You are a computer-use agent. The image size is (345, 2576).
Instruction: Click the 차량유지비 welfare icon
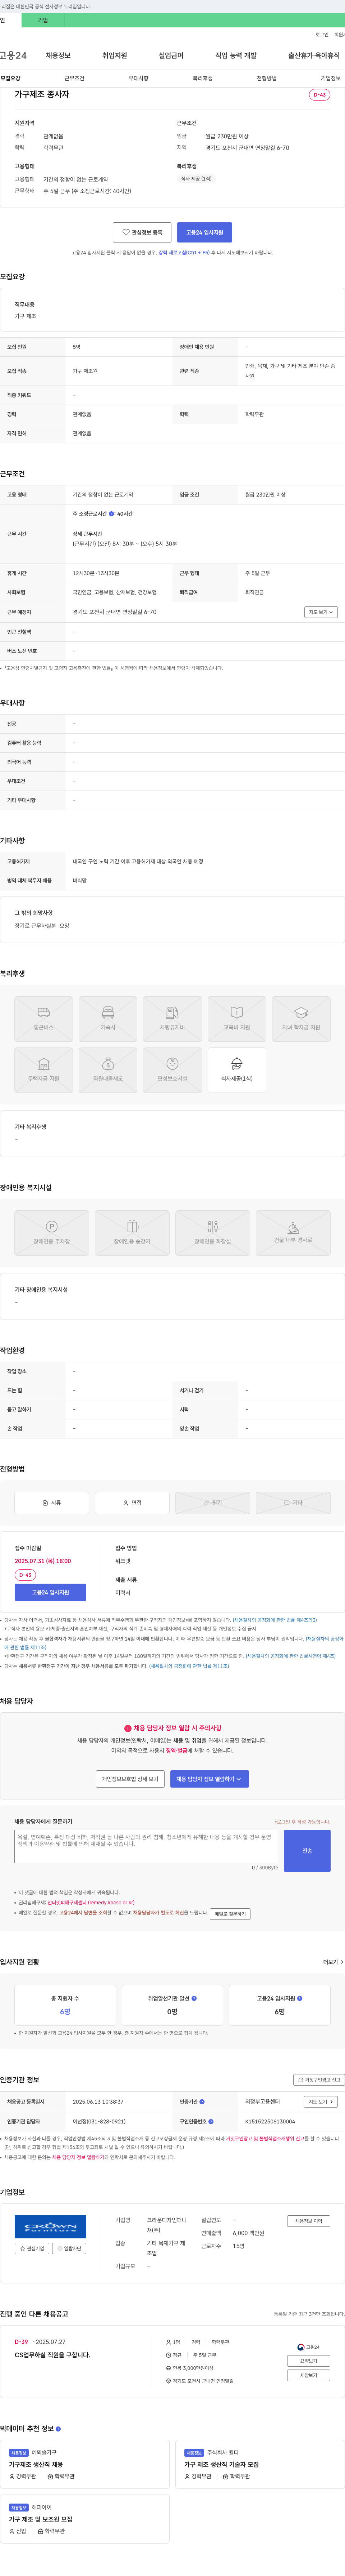(x=172, y=1019)
